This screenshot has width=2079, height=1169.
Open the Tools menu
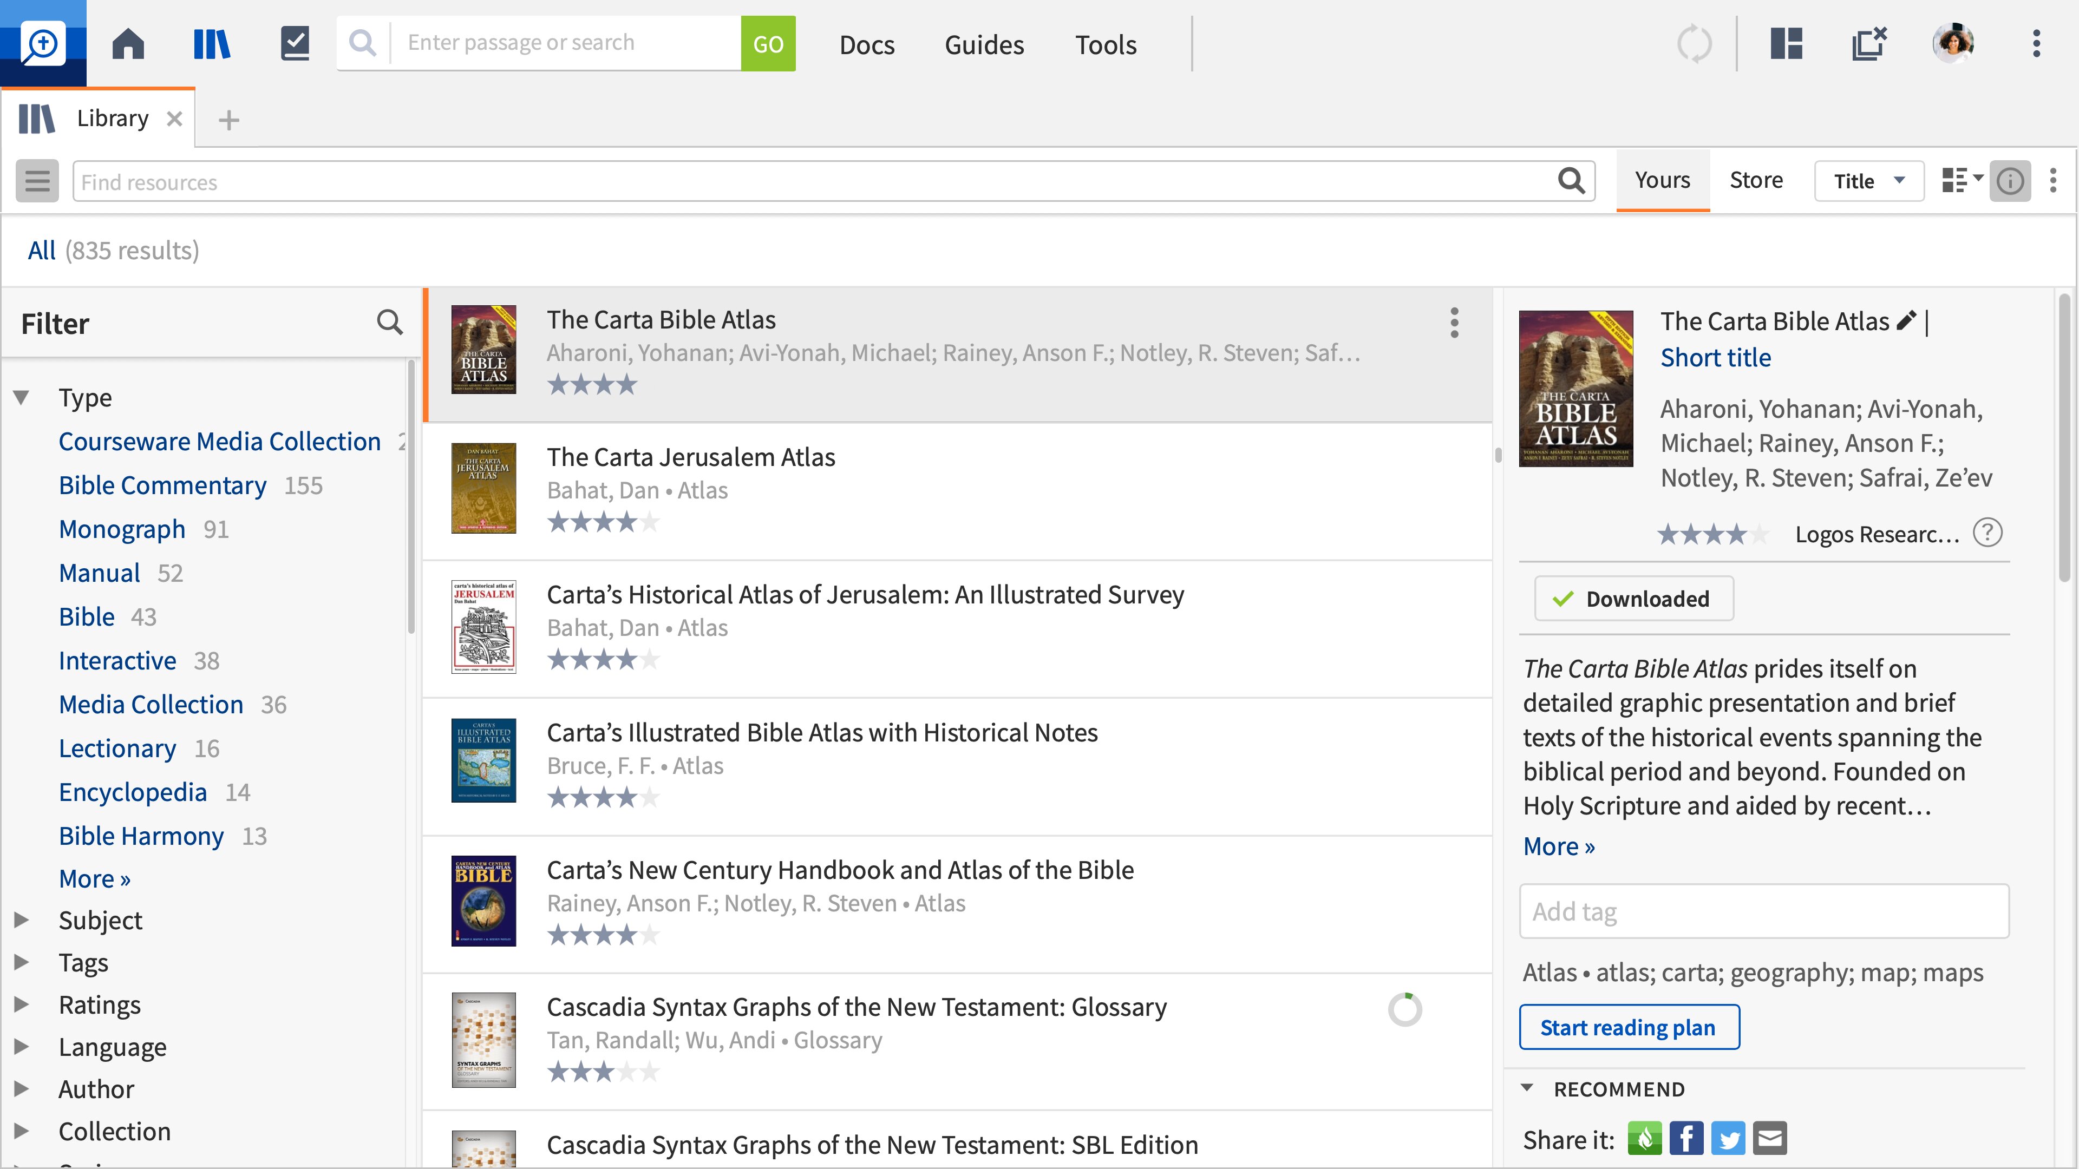point(1105,44)
